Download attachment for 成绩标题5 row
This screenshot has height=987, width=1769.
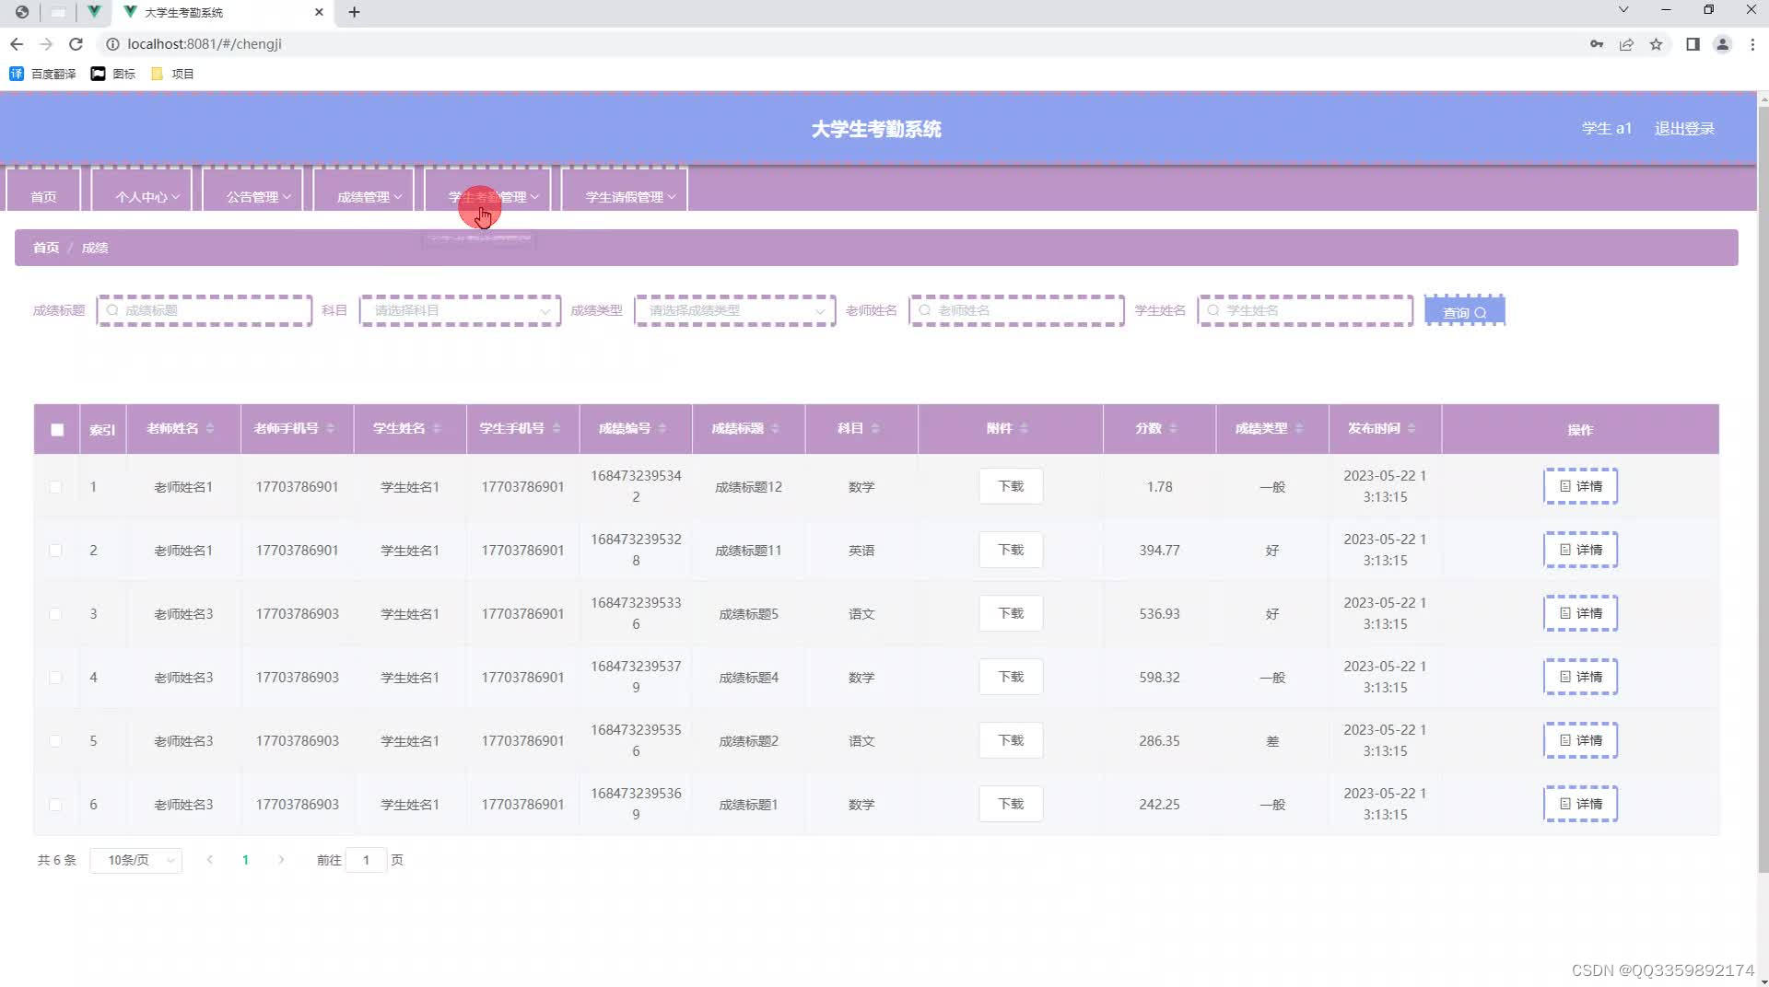click(x=1011, y=613)
